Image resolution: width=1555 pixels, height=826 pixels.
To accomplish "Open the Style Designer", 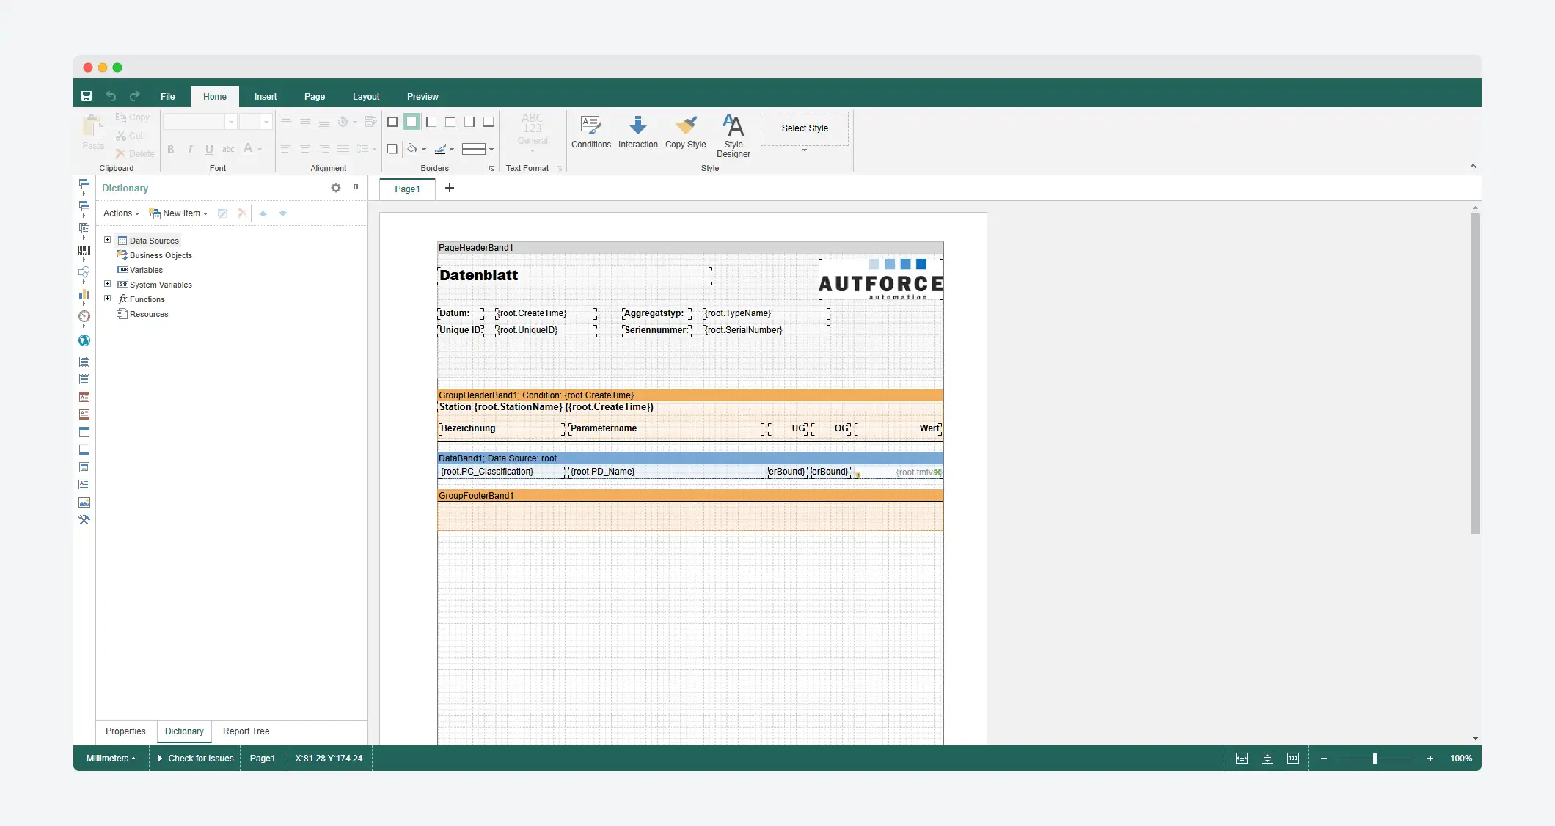I will pyautogui.click(x=733, y=126).
